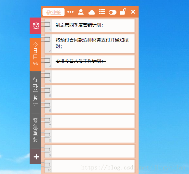Select note 将预付合同款安排财务支付并通知核对
189x174 pixels.
click(89, 43)
